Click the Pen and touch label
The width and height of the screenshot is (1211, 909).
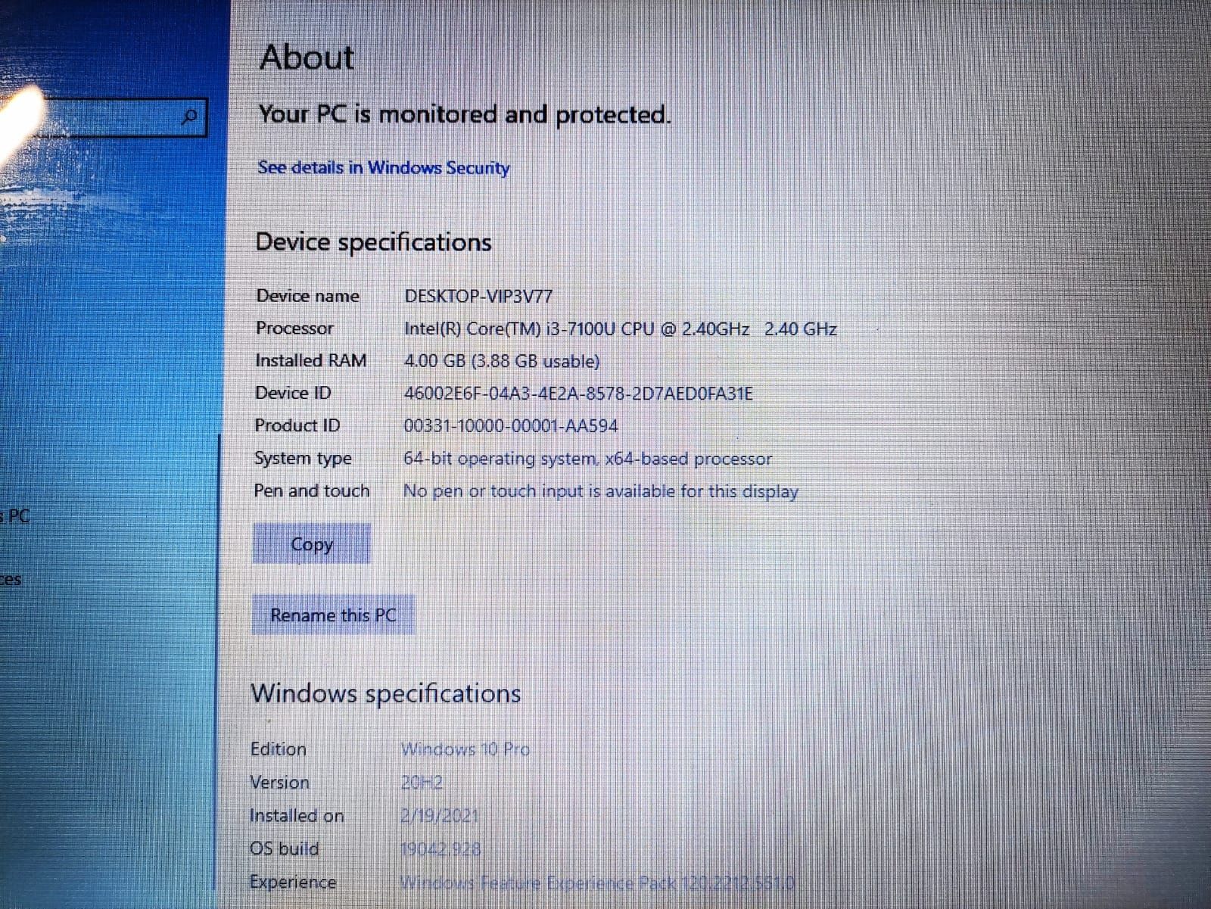click(312, 490)
